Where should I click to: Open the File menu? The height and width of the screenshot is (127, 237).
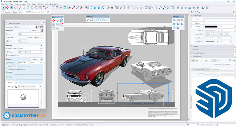3,4
